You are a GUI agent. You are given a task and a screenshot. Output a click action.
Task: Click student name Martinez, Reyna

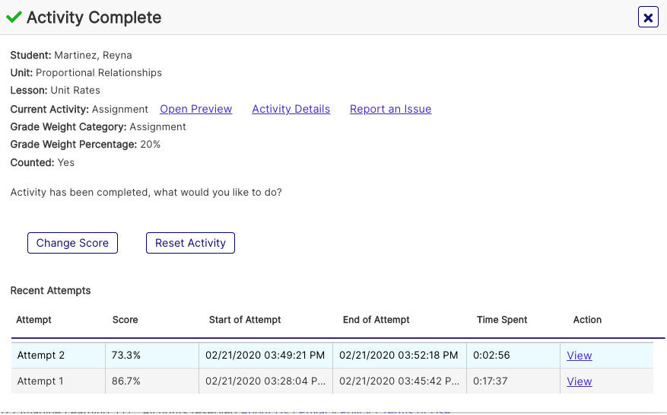pos(93,56)
